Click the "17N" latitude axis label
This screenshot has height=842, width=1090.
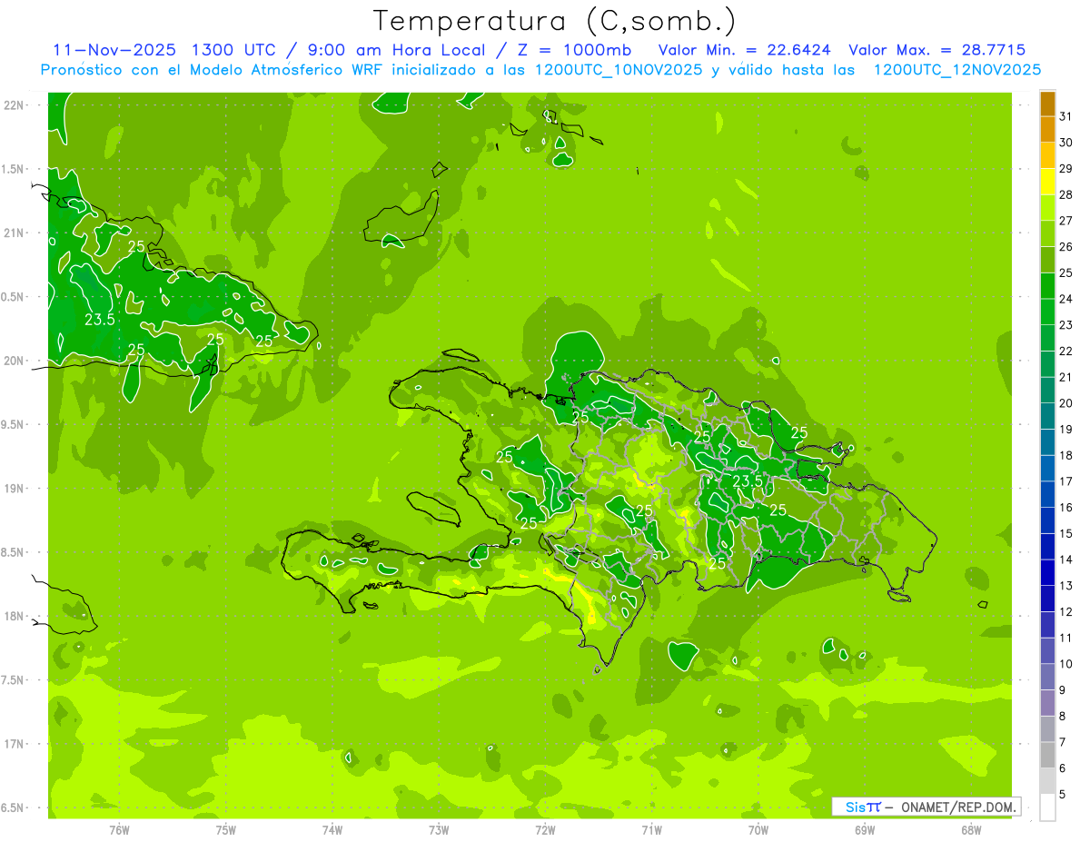click(x=15, y=744)
